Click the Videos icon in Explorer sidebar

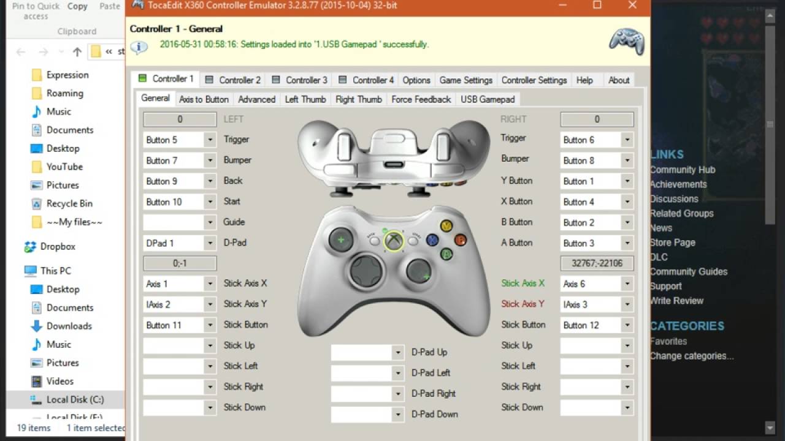36,381
